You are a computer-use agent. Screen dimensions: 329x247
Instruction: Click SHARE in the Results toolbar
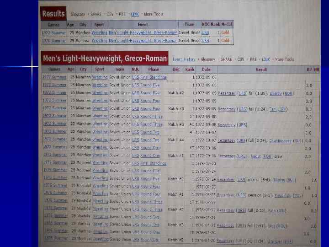96,14
